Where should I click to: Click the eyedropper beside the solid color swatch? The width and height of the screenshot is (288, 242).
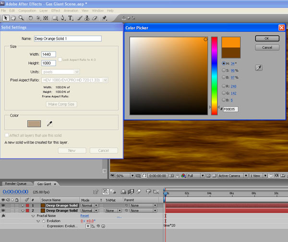click(x=49, y=124)
